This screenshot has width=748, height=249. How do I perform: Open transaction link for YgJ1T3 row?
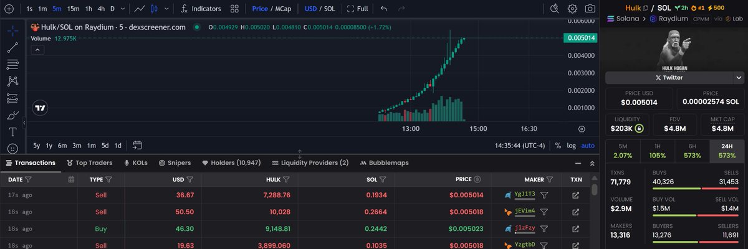(575, 195)
